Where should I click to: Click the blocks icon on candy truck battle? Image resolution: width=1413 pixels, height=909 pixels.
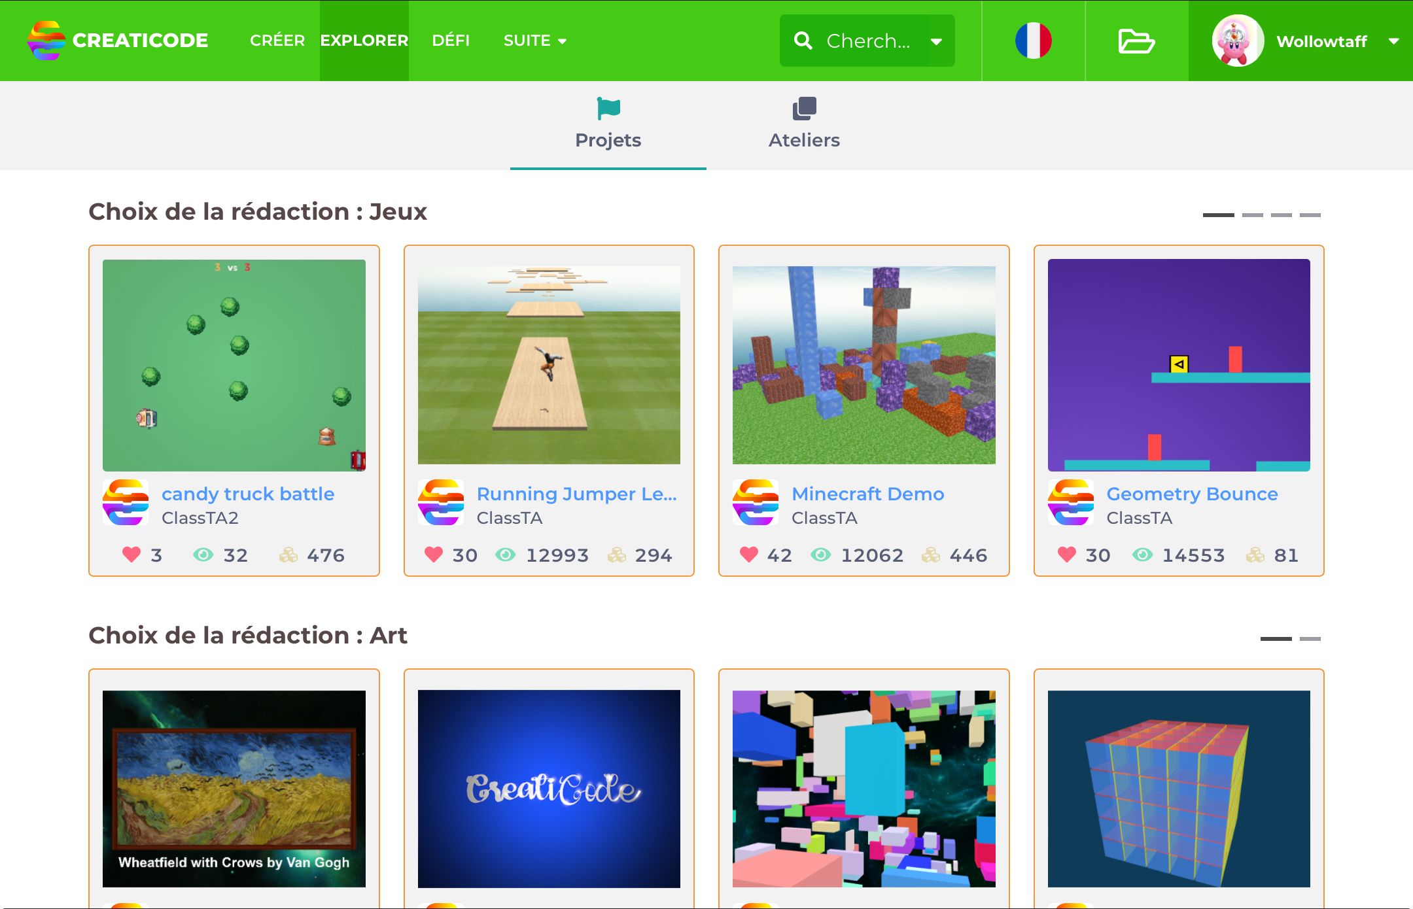288,555
